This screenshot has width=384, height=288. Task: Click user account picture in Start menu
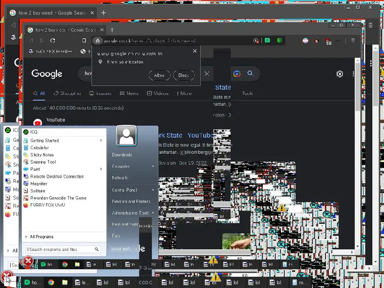click(126, 136)
